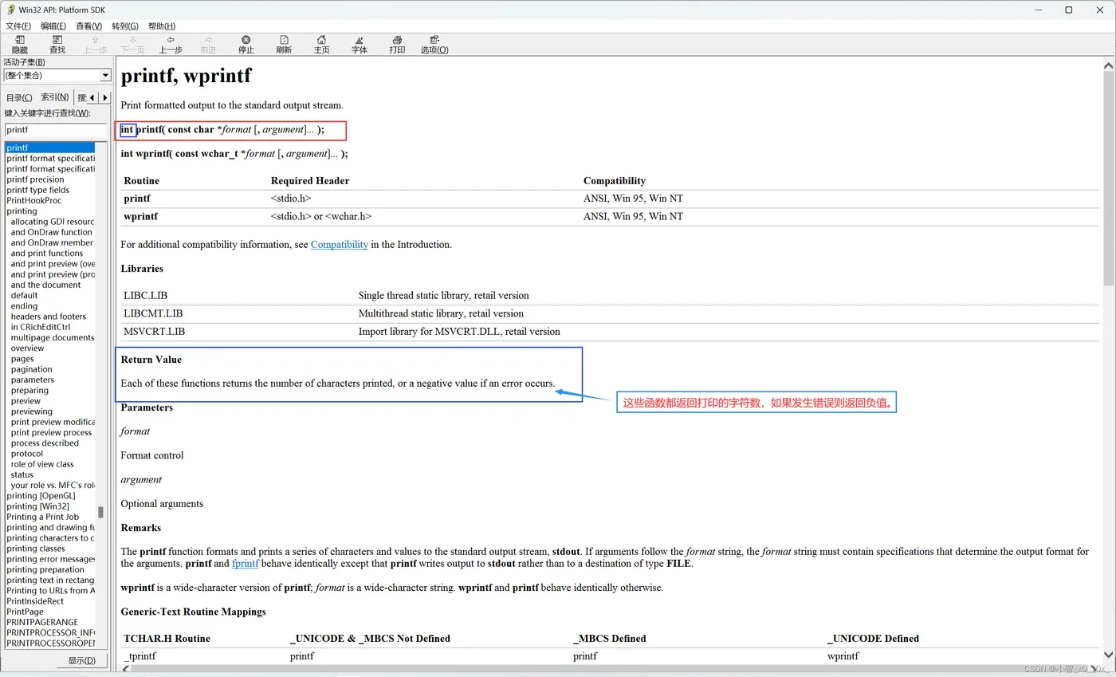The height and width of the screenshot is (677, 1116).
Task: Click the 显示(D) button
Action: (x=82, y=660)
